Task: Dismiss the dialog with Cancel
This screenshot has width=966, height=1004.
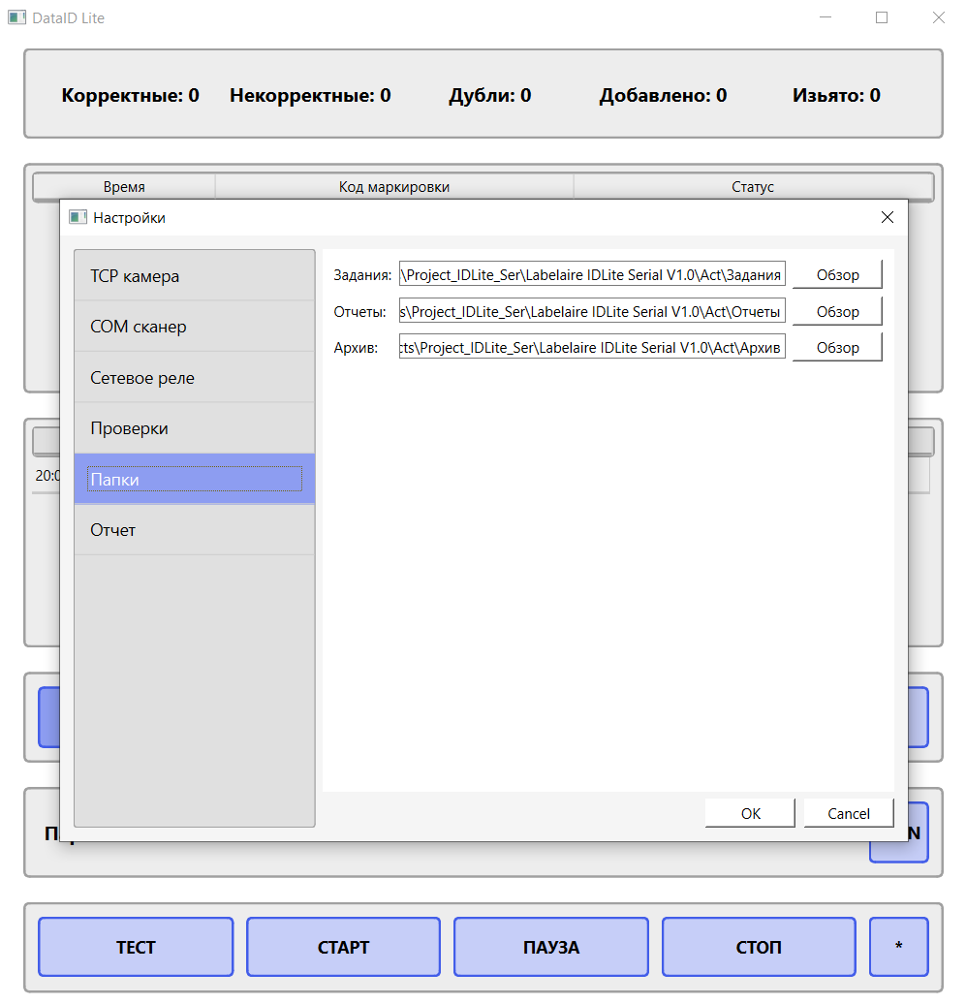Action: [x=848, y=812]
